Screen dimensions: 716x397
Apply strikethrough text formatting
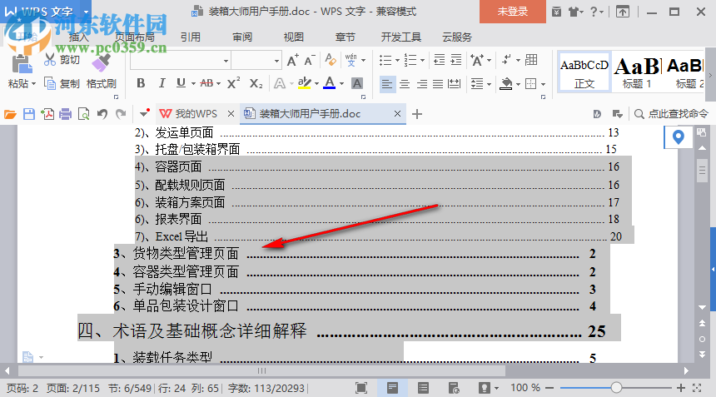coord(206,83)
